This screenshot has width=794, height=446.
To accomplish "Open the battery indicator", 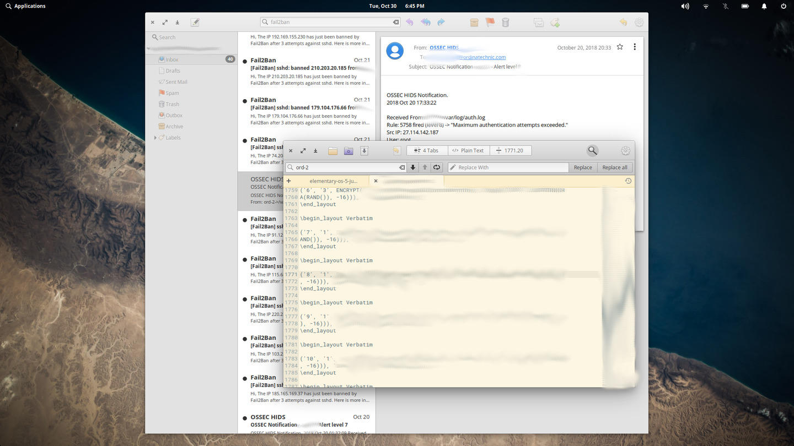I will click(x=745, y=6).
